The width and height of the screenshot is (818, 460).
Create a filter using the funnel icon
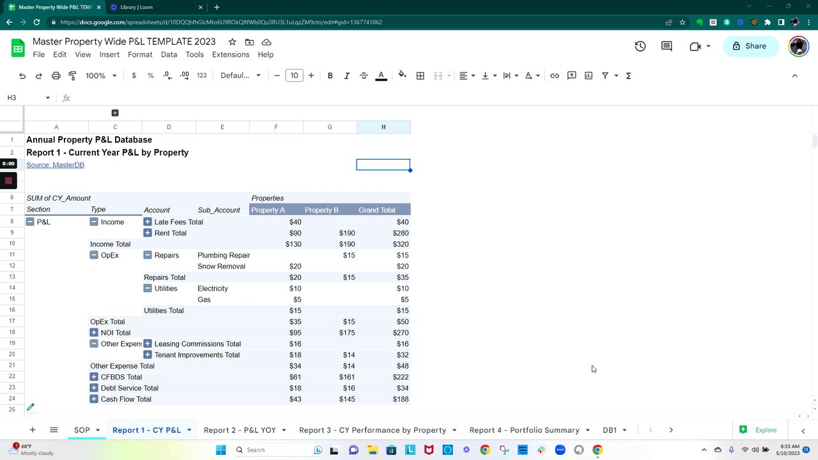(x=605, y=75)
